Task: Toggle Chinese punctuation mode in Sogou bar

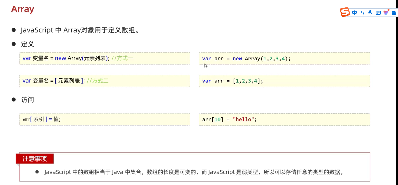Action: (363, 13)
